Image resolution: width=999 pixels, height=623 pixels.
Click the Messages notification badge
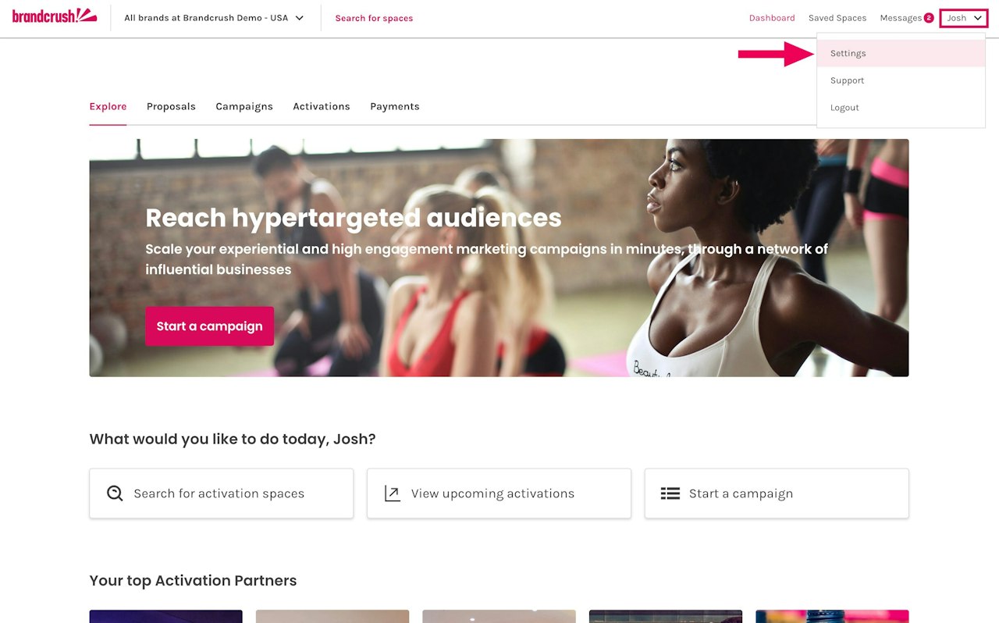(929, 18)
